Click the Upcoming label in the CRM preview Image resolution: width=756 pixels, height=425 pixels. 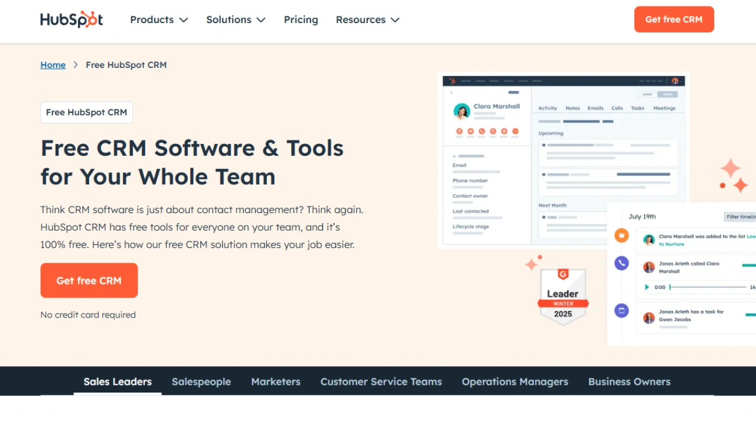(551, 133)
